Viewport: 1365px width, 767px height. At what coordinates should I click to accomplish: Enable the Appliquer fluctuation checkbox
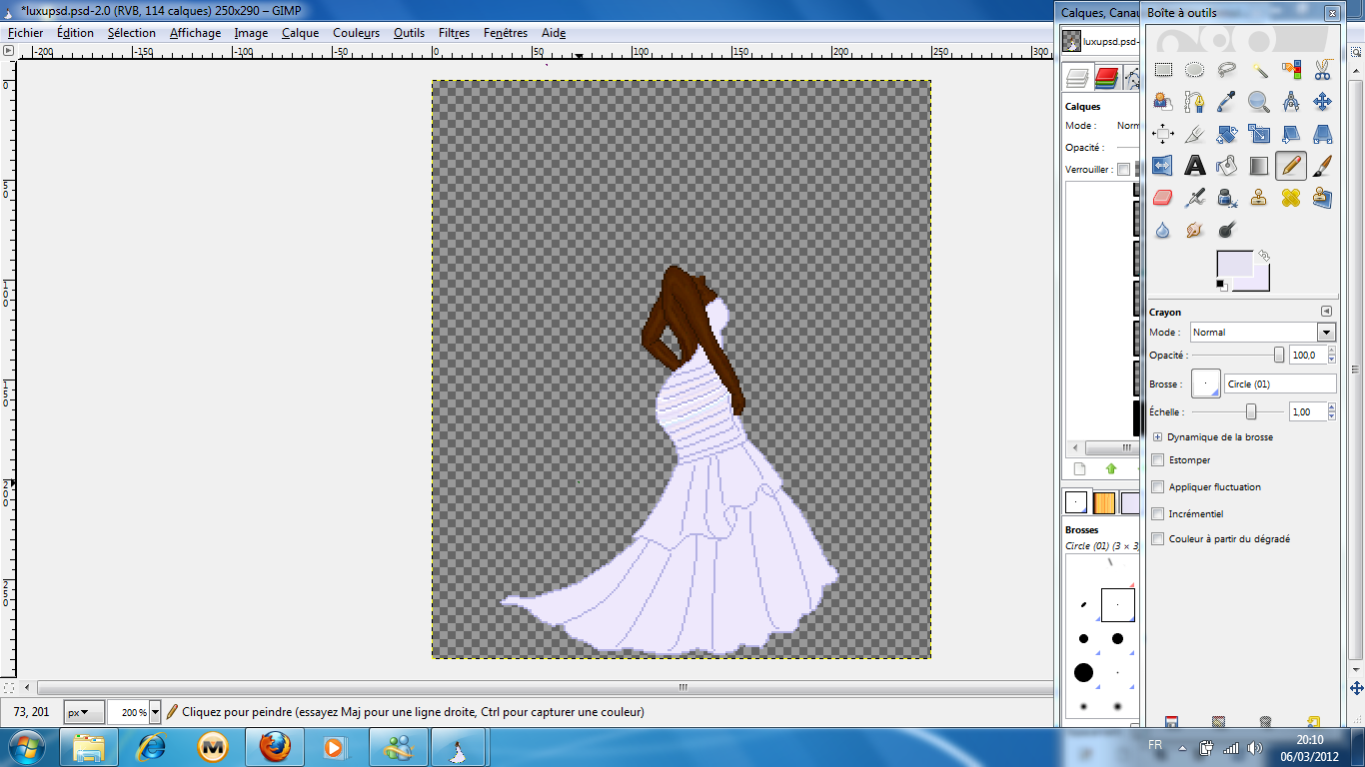pos(1158,487)
